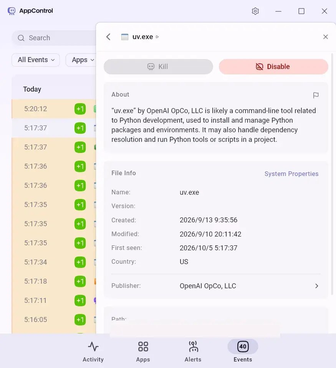Go back using the left chevron arrow
The image size is (336, 368).
coord(108,37)
